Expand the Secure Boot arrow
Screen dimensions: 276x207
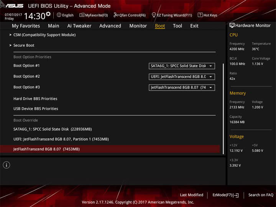10,45
